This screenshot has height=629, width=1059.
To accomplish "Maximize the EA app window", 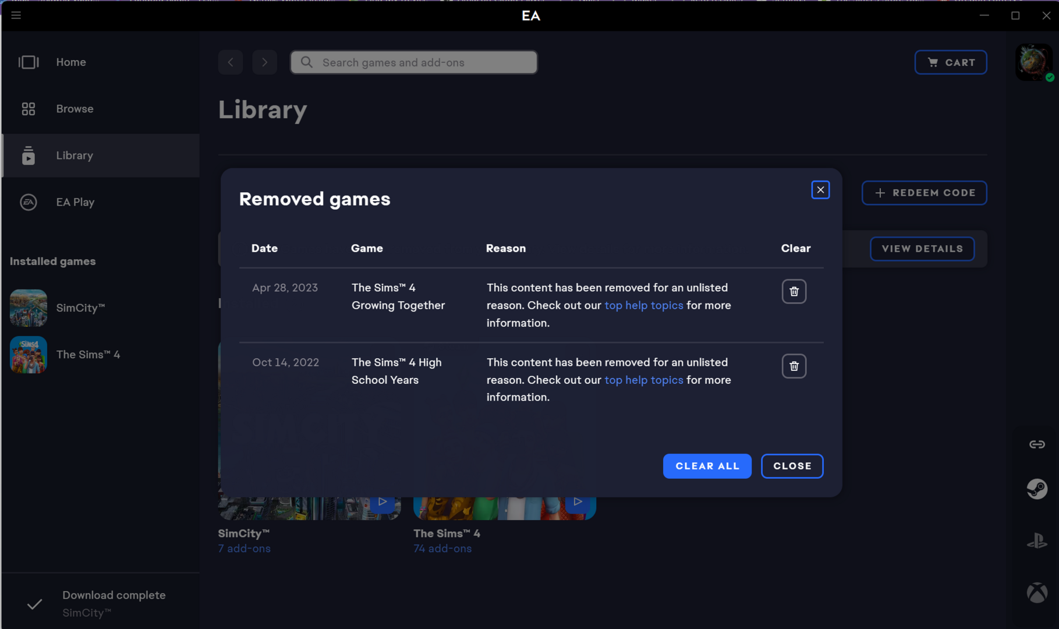I will pos(1015,15).
